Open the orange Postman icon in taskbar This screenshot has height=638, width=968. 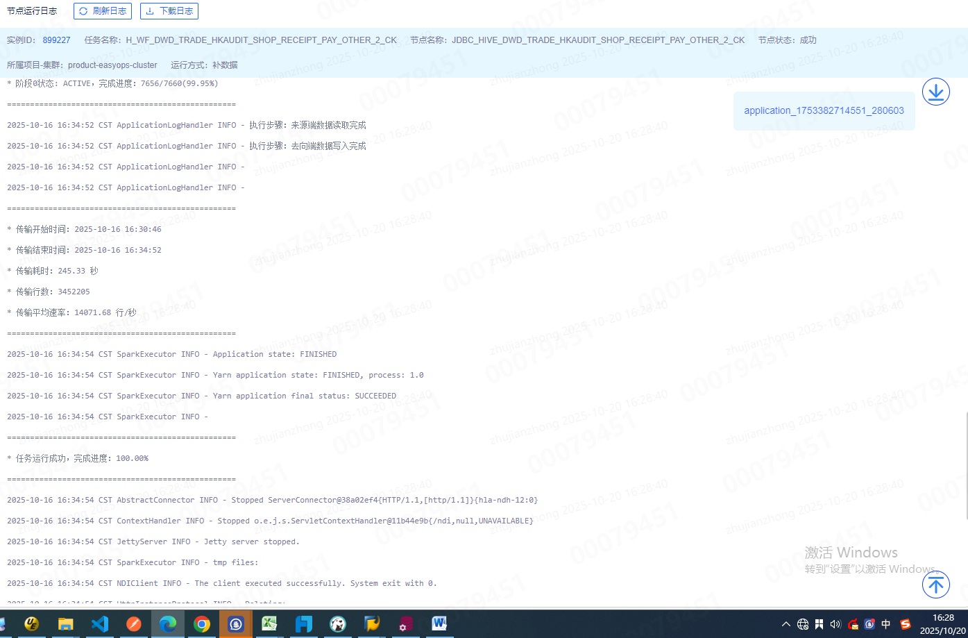(x=134, y=624)
